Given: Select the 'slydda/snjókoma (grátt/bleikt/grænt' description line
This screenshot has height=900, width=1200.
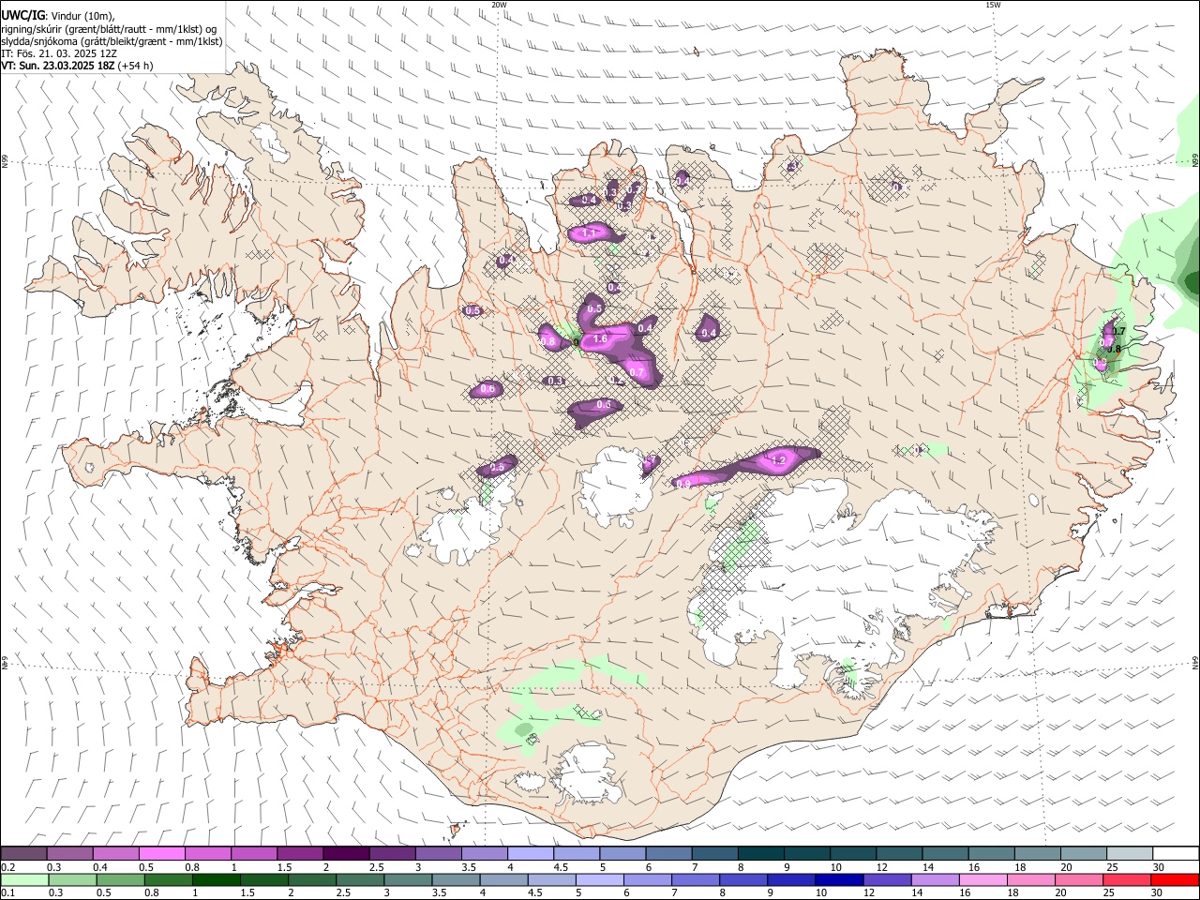Looking at the screenshot, I should point(112,41).
